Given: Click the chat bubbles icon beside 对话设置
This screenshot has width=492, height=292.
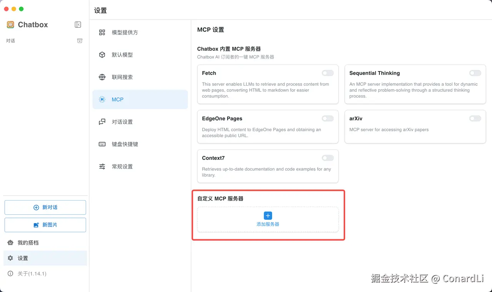Looking at the screenshot, I should tap(102, 122).
